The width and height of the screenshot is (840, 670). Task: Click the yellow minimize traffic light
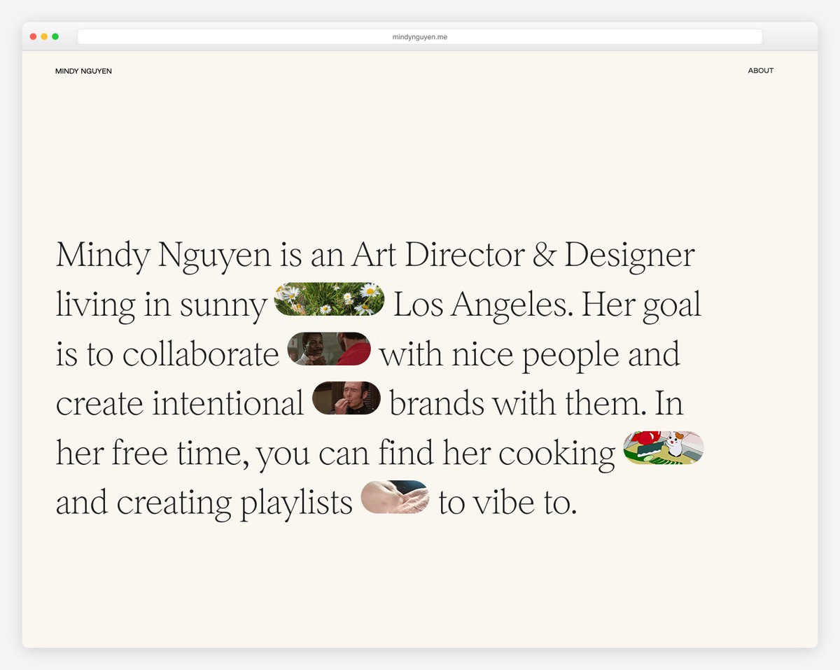(43, 36)
